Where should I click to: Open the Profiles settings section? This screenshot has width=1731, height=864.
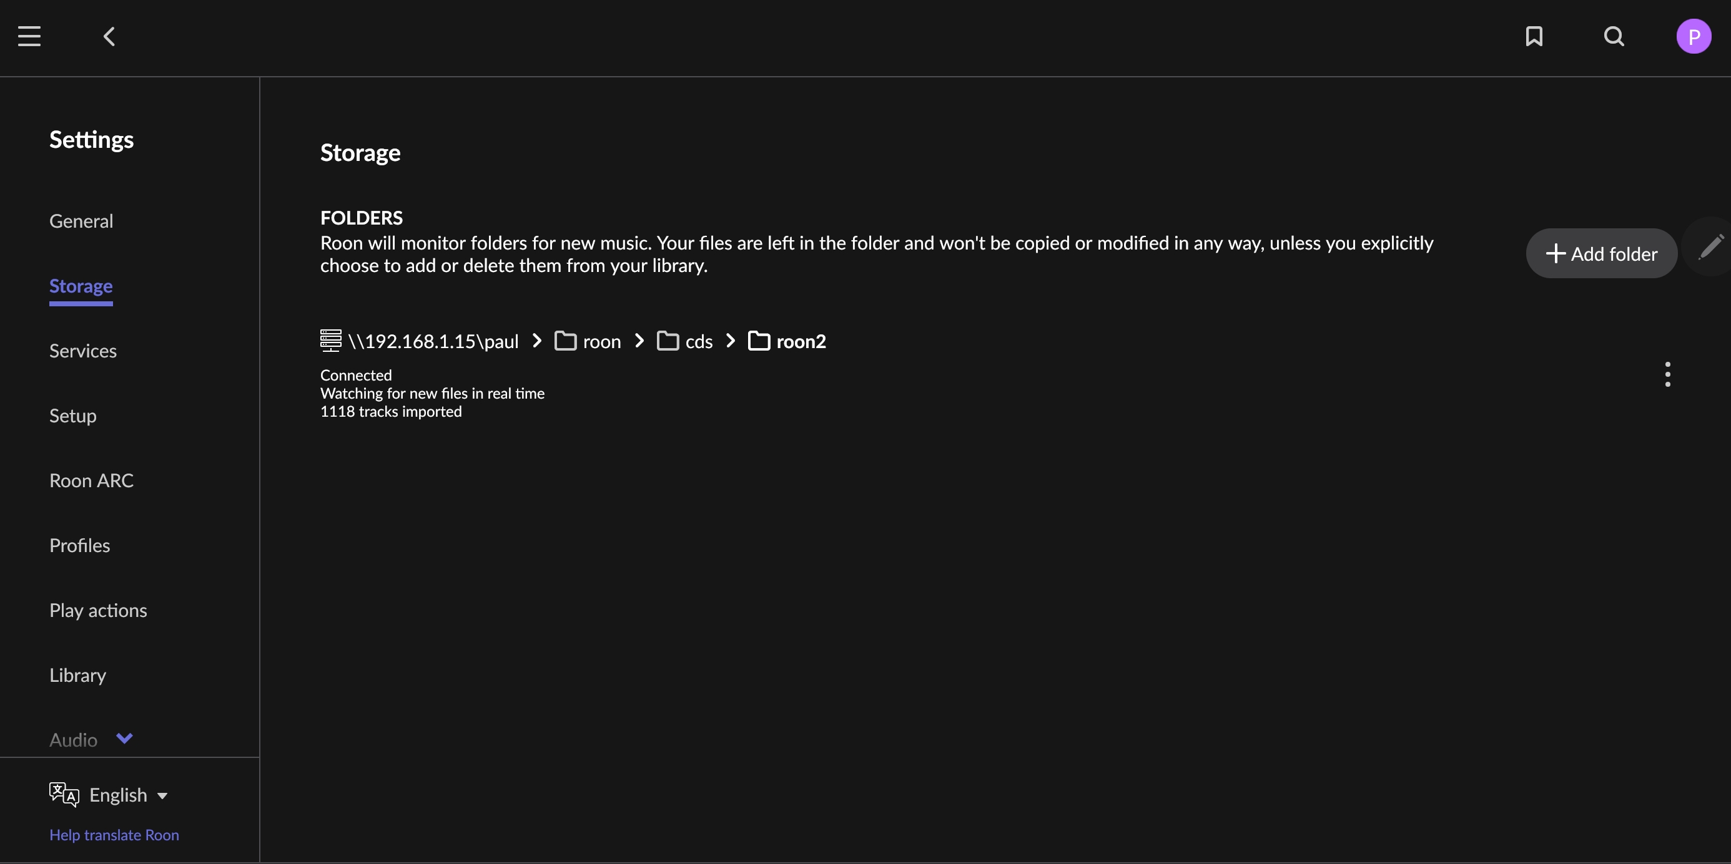(x=79, y=545)
